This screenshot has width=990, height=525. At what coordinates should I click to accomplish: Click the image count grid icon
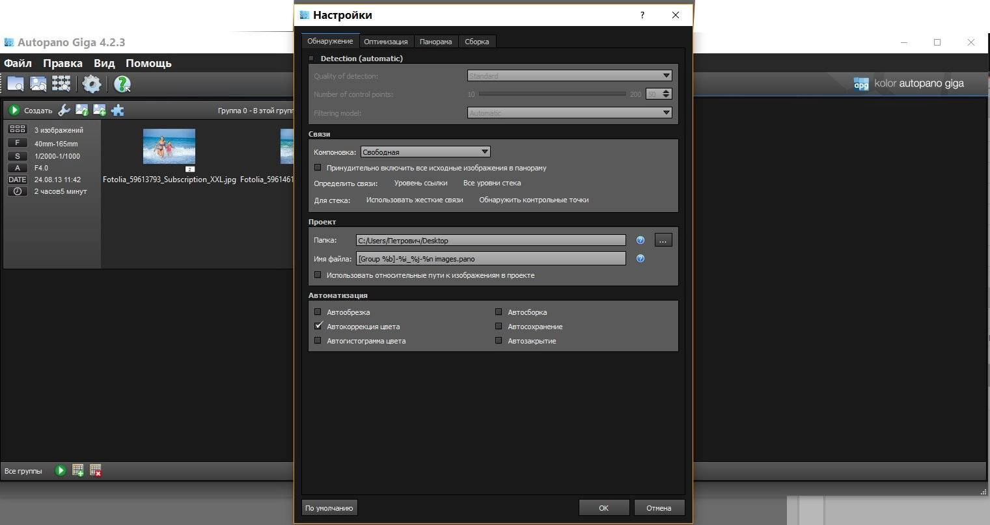(x=18, y=129)
